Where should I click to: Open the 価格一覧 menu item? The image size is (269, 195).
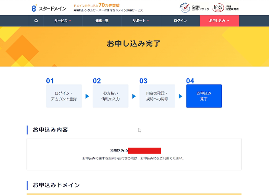pos(102,21)
